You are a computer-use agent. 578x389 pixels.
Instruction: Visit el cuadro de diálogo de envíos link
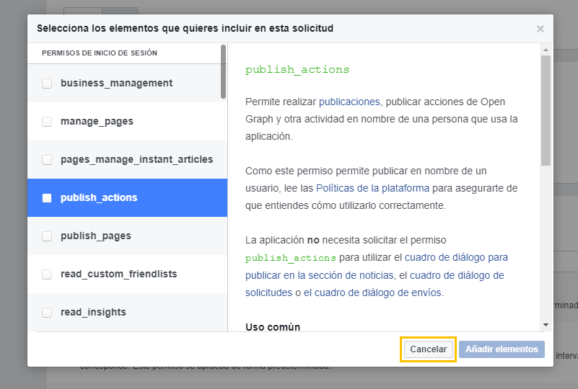point(372,292)
